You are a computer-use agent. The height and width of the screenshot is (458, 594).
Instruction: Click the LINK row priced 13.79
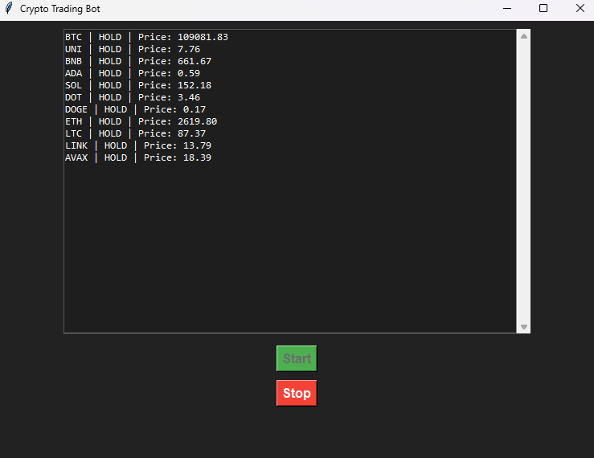click(138, 146)
